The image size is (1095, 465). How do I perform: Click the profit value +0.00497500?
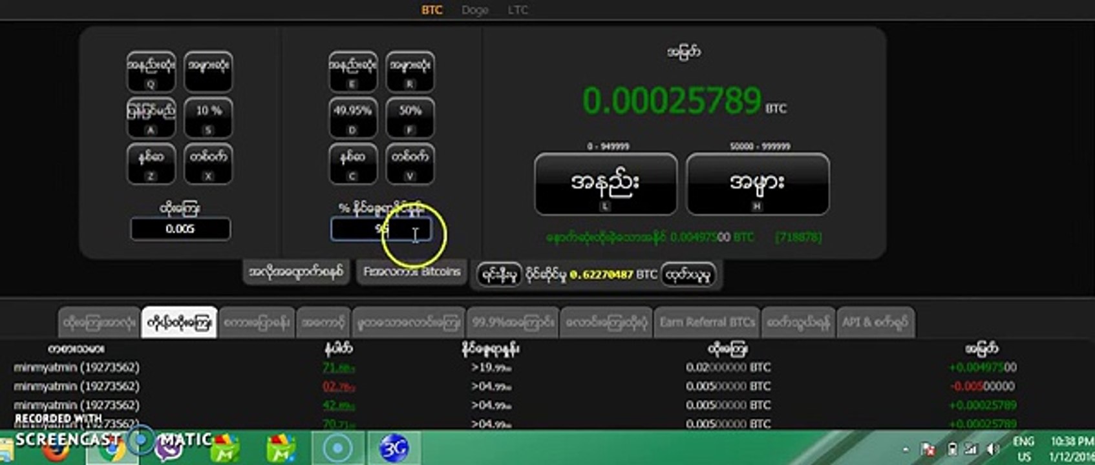click(982, 367)
